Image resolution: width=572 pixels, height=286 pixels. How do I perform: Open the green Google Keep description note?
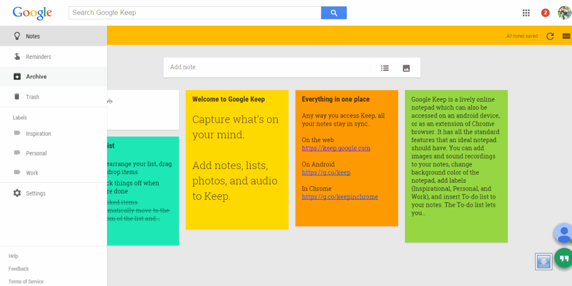coord(456,166)
